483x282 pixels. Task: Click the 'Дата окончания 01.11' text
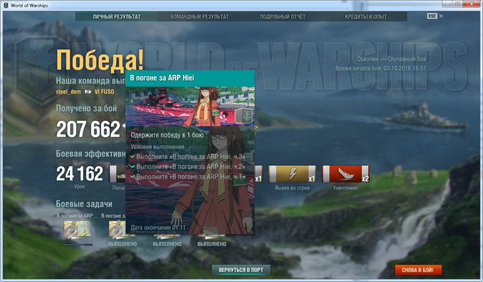158,228
